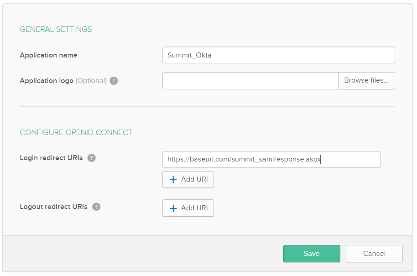The image size is (417, 276).
Task: Show help for Logout redirect URIs
Action: [x=96, y=207]
